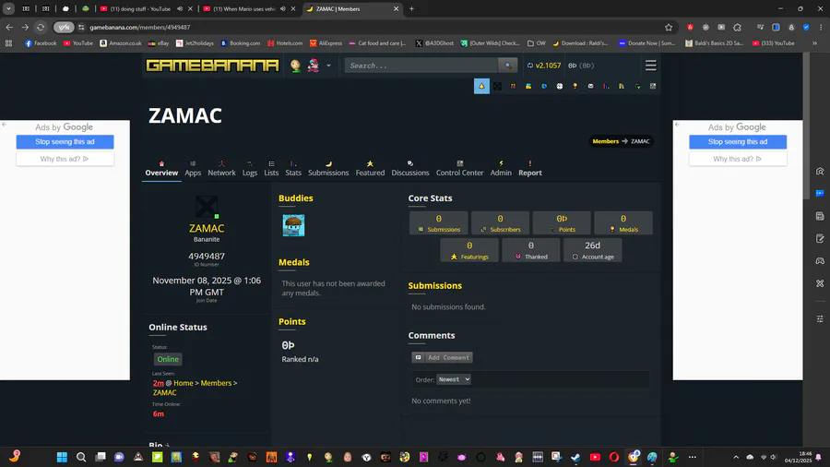Click the 0 Thanked core stat
Viewport: 830px width, 467px height.
[531, 250]
